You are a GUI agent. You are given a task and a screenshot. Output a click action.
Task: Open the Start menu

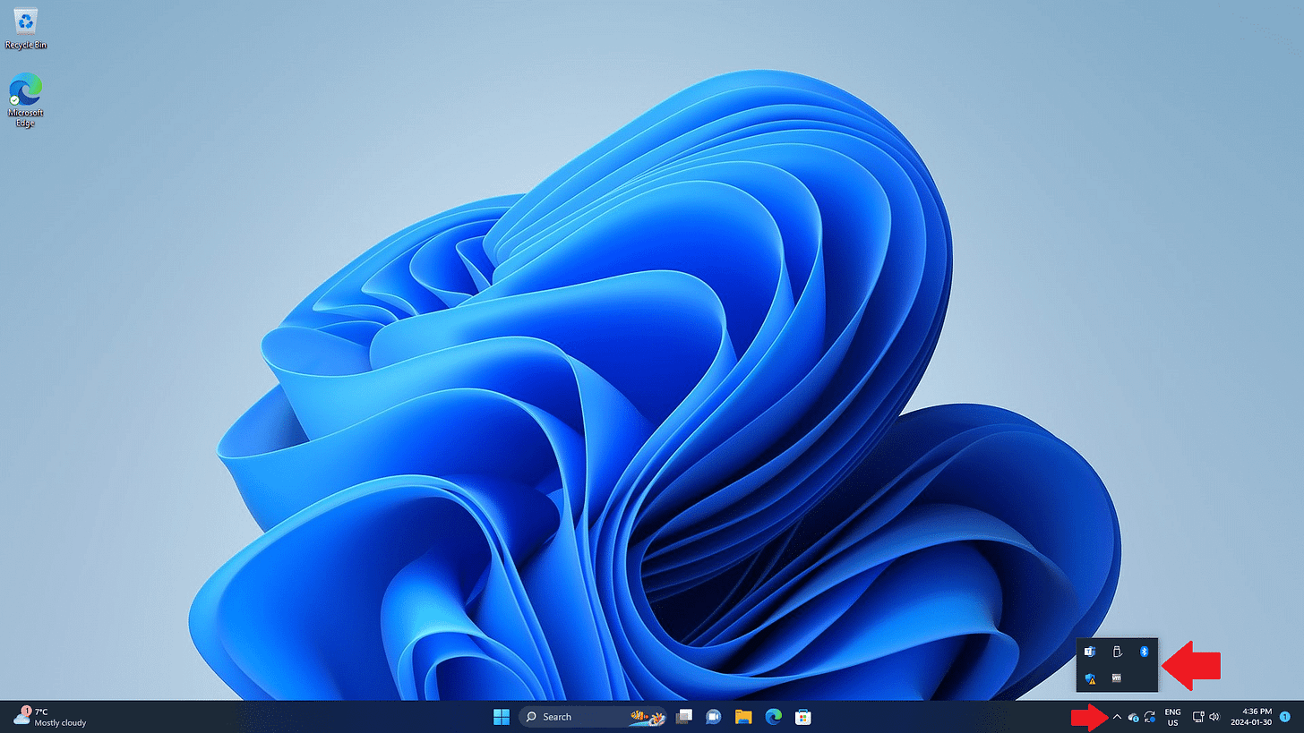click(x=501, y=716)
